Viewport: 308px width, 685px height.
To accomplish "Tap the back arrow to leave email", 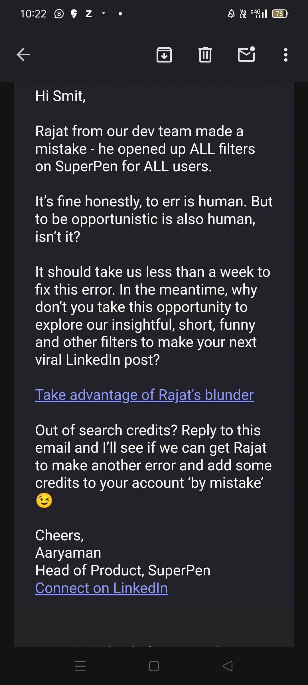I will click(x=23, y=55).
